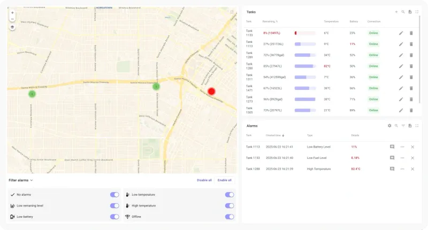Edit Tank 1133 with pencil icon
428x230 pixels.
click(401, 33)
